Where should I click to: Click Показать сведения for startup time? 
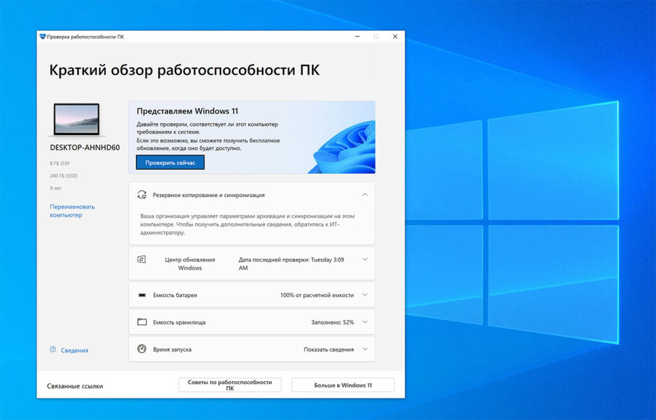329,349
